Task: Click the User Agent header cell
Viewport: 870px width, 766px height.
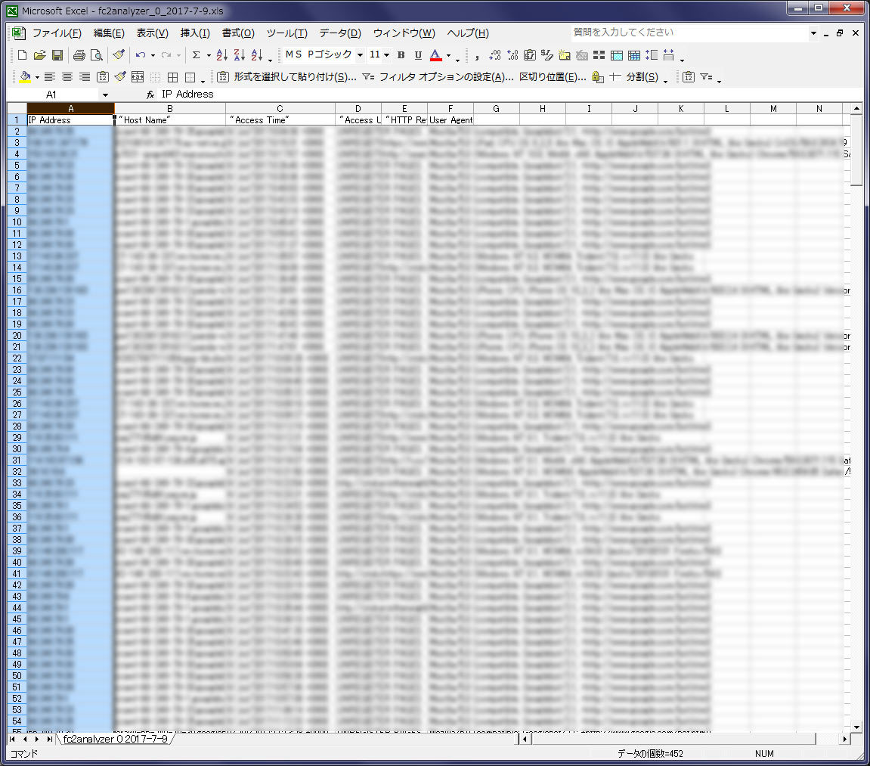Action: pyautogui.click(x=450, y=120)
